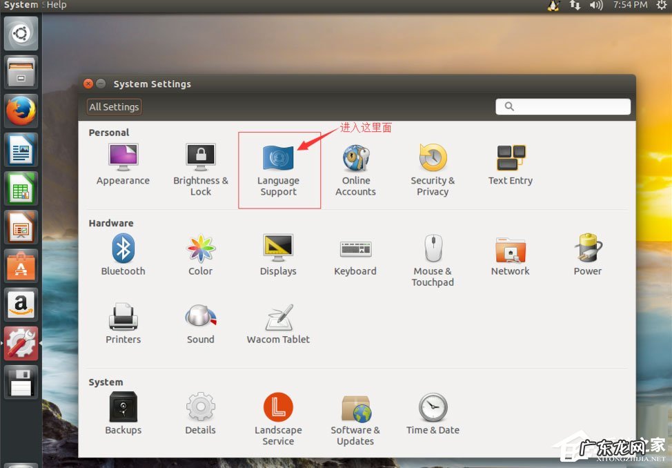The width and height of the screenshot is (672, 468).
Task: Click the sound indicator in the panel
Action: tap(596, 5)
